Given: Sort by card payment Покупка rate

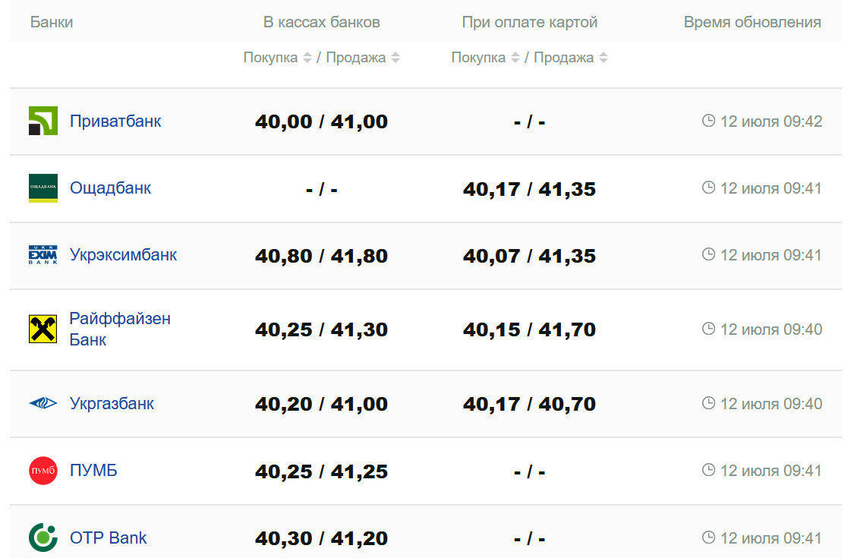Looking at the screenshot, I should [x=515, y=58].
